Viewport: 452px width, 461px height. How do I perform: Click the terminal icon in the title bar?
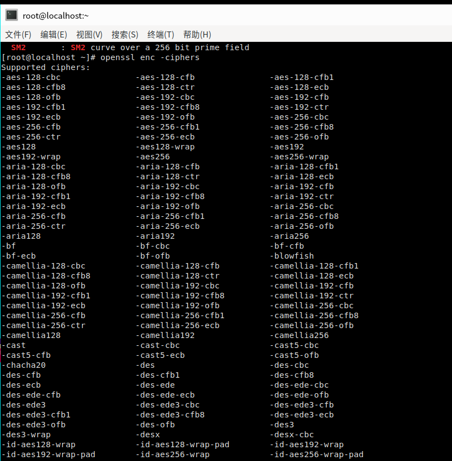[x=12, y=15]
